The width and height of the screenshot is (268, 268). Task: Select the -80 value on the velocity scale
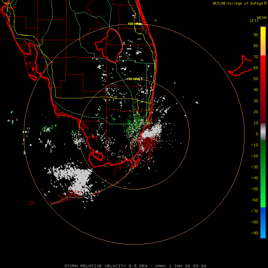pos(255,222)
